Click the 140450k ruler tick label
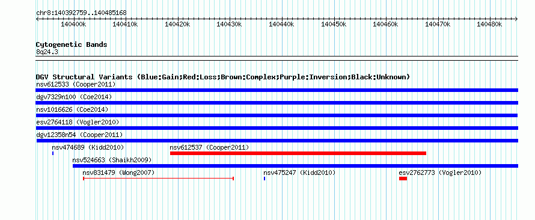Screen dimensions: 535x220 point(334,24)
